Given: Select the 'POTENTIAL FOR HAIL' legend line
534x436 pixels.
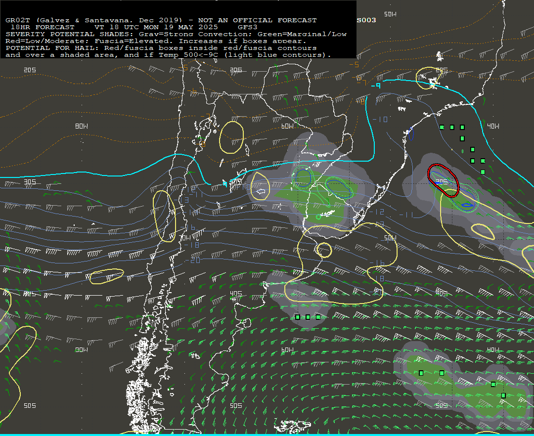Looking at the screenshot, I should pos(161,48).
